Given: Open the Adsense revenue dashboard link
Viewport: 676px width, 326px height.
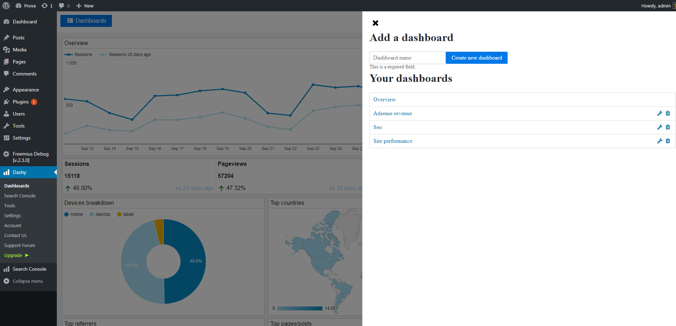Looking at the screenshot, I should (393, 113).
